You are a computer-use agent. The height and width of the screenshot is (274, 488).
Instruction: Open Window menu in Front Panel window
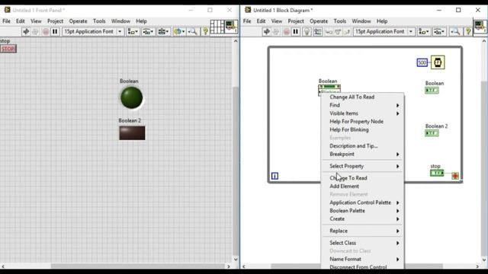click(120, 21)
